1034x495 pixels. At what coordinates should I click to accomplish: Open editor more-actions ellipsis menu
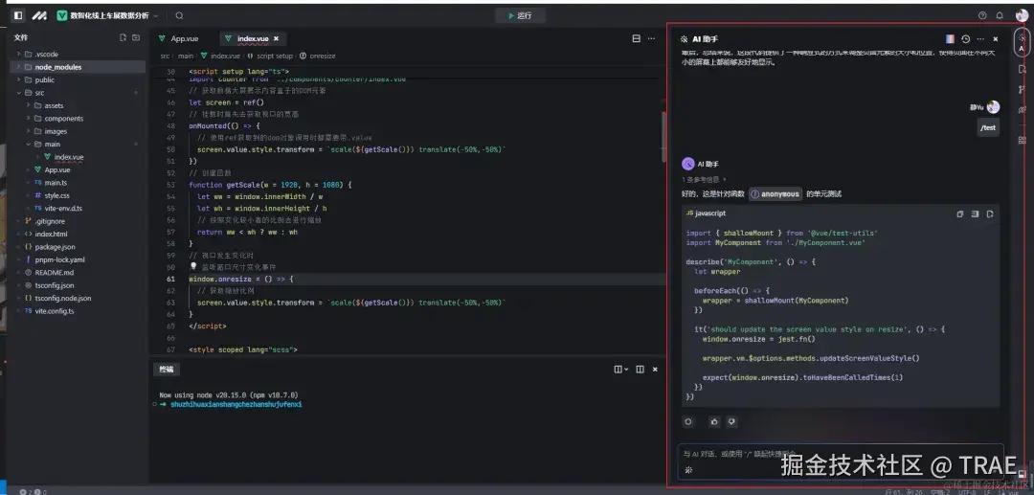click(652, 39)
